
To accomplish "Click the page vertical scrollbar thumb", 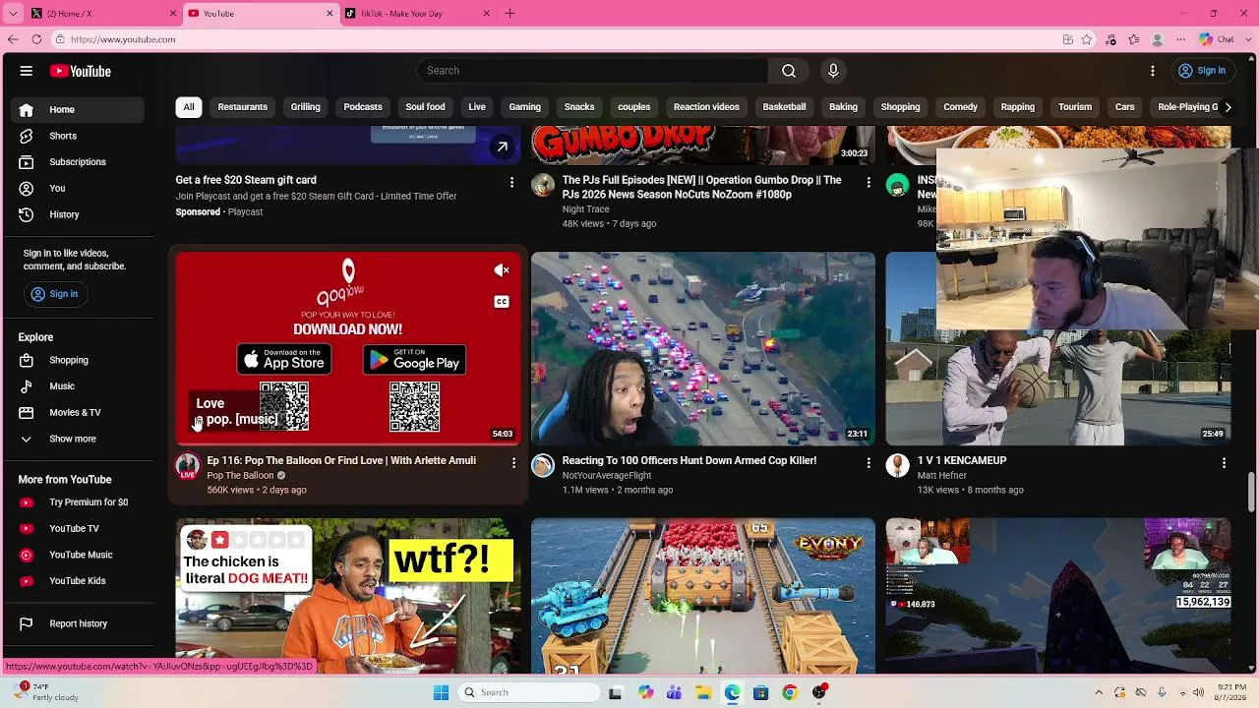I will point(1252,493).
